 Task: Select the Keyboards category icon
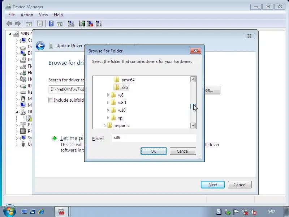coord(23,92)
